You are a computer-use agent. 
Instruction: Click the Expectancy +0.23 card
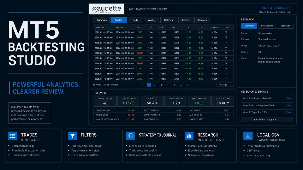tap(199, 101)
